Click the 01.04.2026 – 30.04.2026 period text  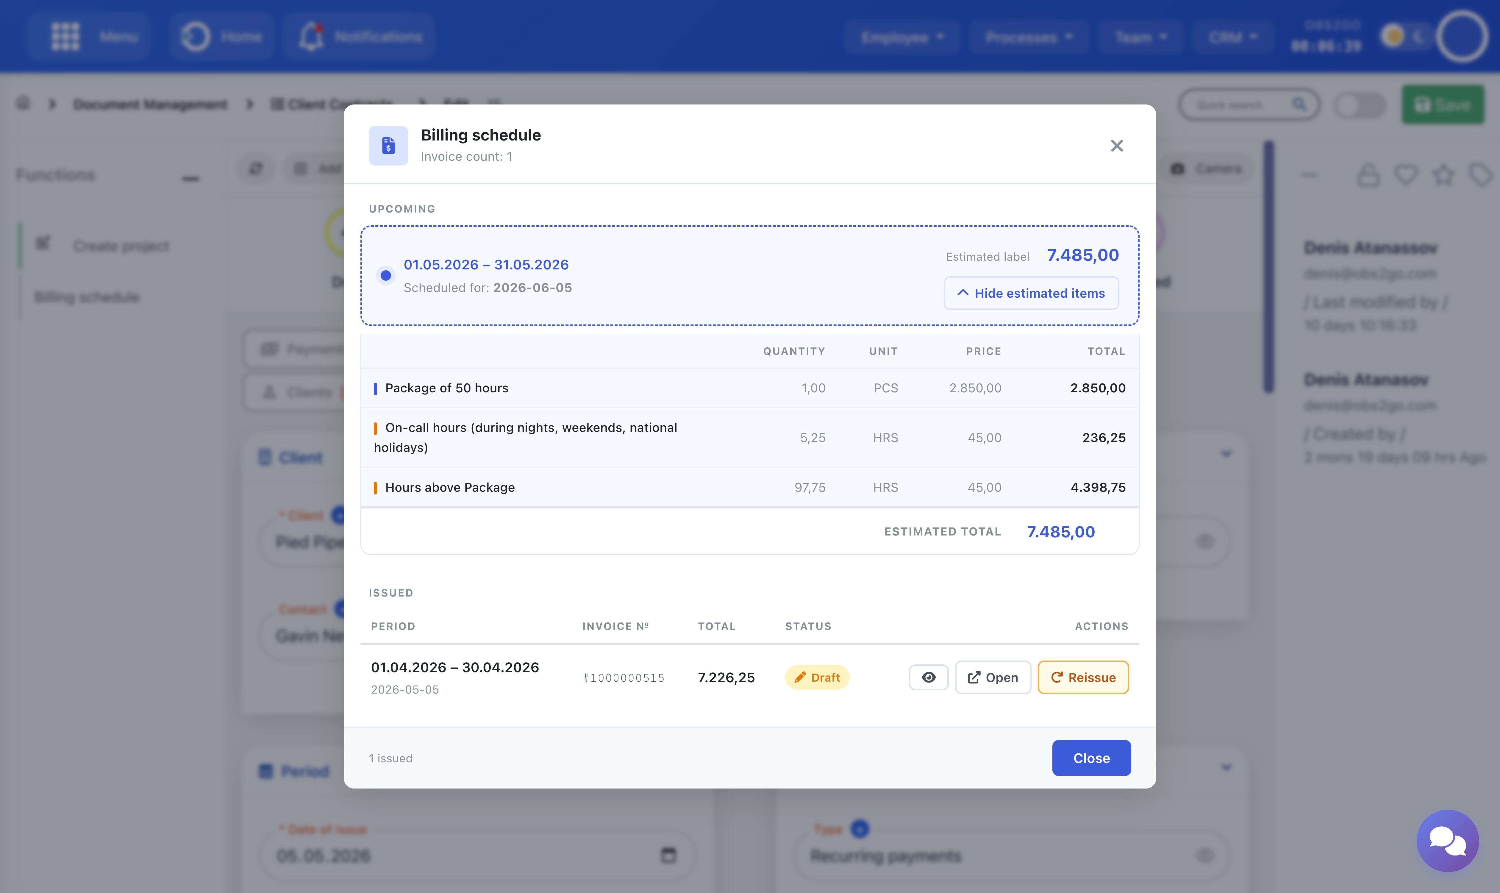tap(455, 667)
